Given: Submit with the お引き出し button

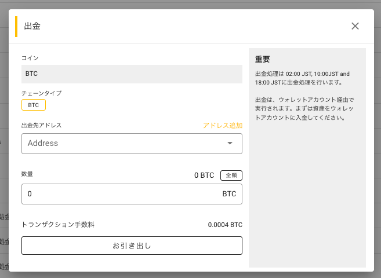Looking at the screenshot, I should (132, 246).
